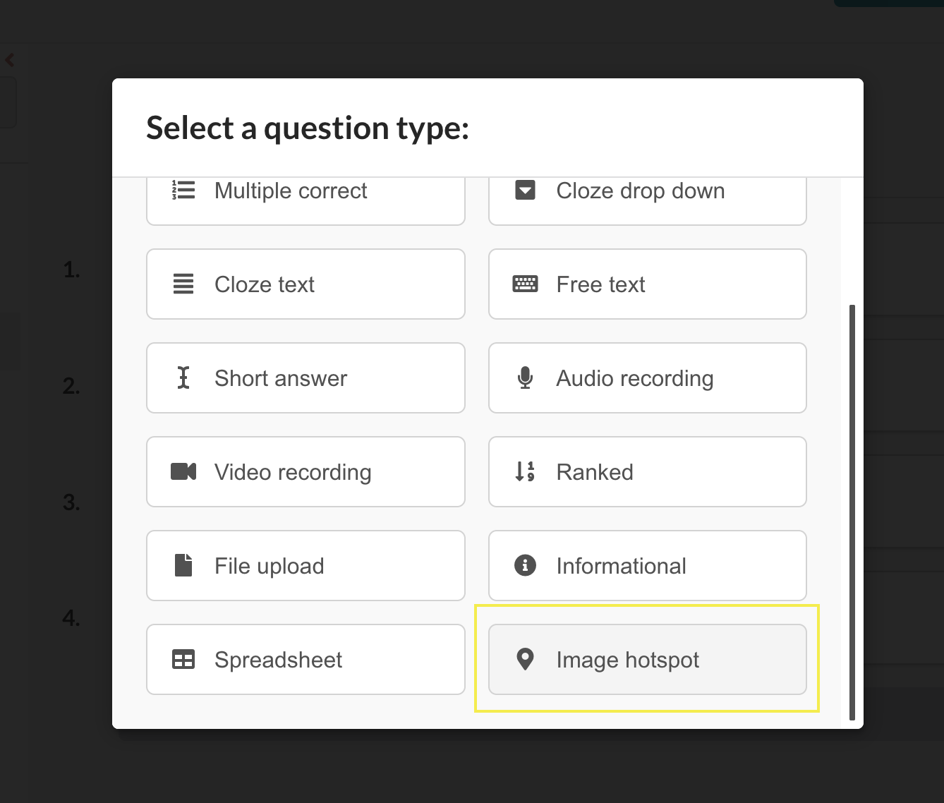Click the Free text keyboard icon
This screenshot has height=803, width=944.
click(525, 284)
